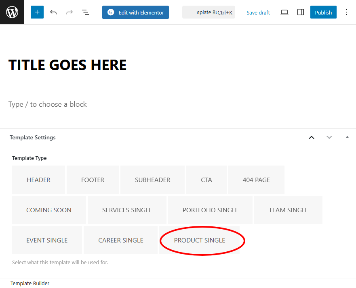Undo the last change
The width and height of the screenshot is (356, 288).
click(53, 12)
